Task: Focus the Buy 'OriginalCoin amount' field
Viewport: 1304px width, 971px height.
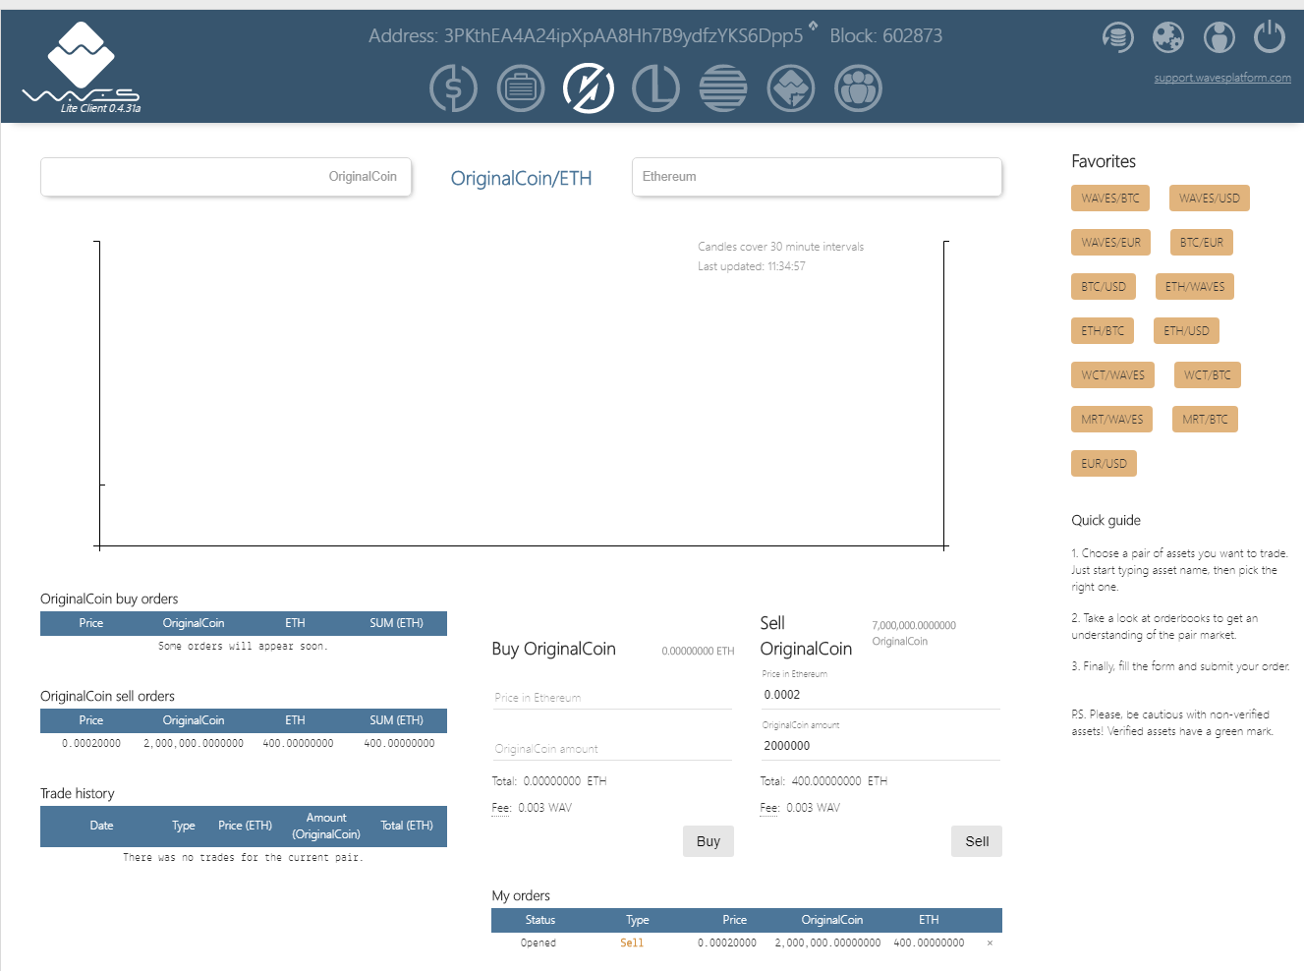Action: [x=612, y=749]
